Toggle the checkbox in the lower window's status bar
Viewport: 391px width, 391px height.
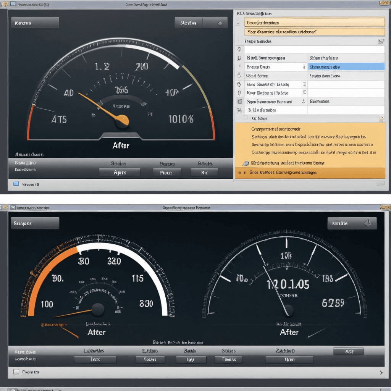[x=16, y=372]
